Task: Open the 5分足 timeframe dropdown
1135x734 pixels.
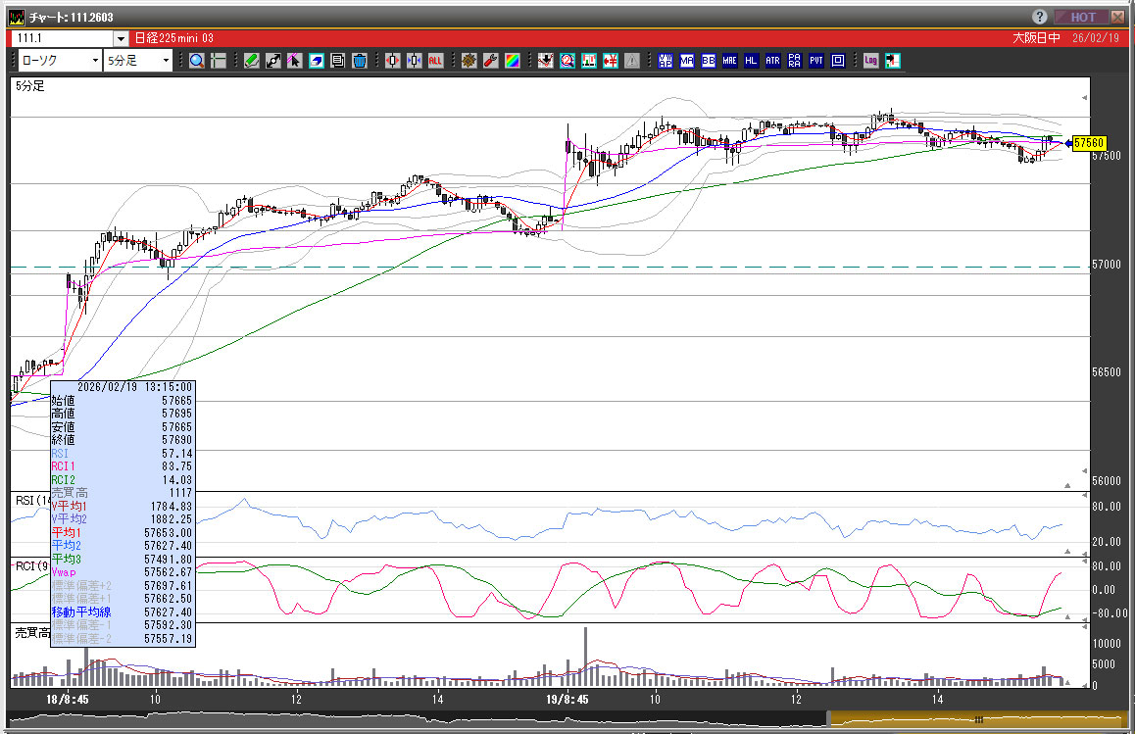Action: [x=137, y=61]
